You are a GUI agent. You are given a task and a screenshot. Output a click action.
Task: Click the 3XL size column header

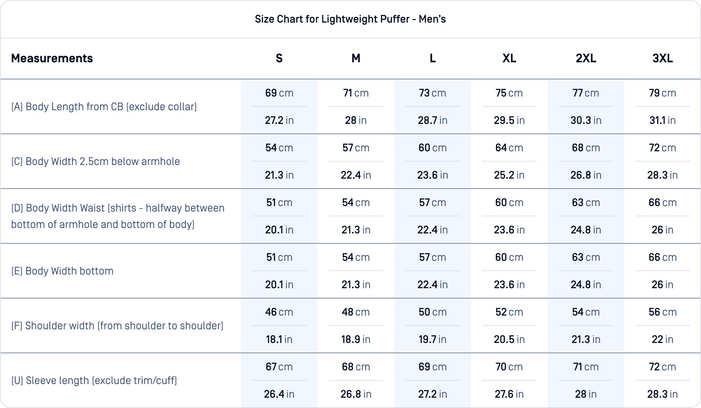pos(663,59)
